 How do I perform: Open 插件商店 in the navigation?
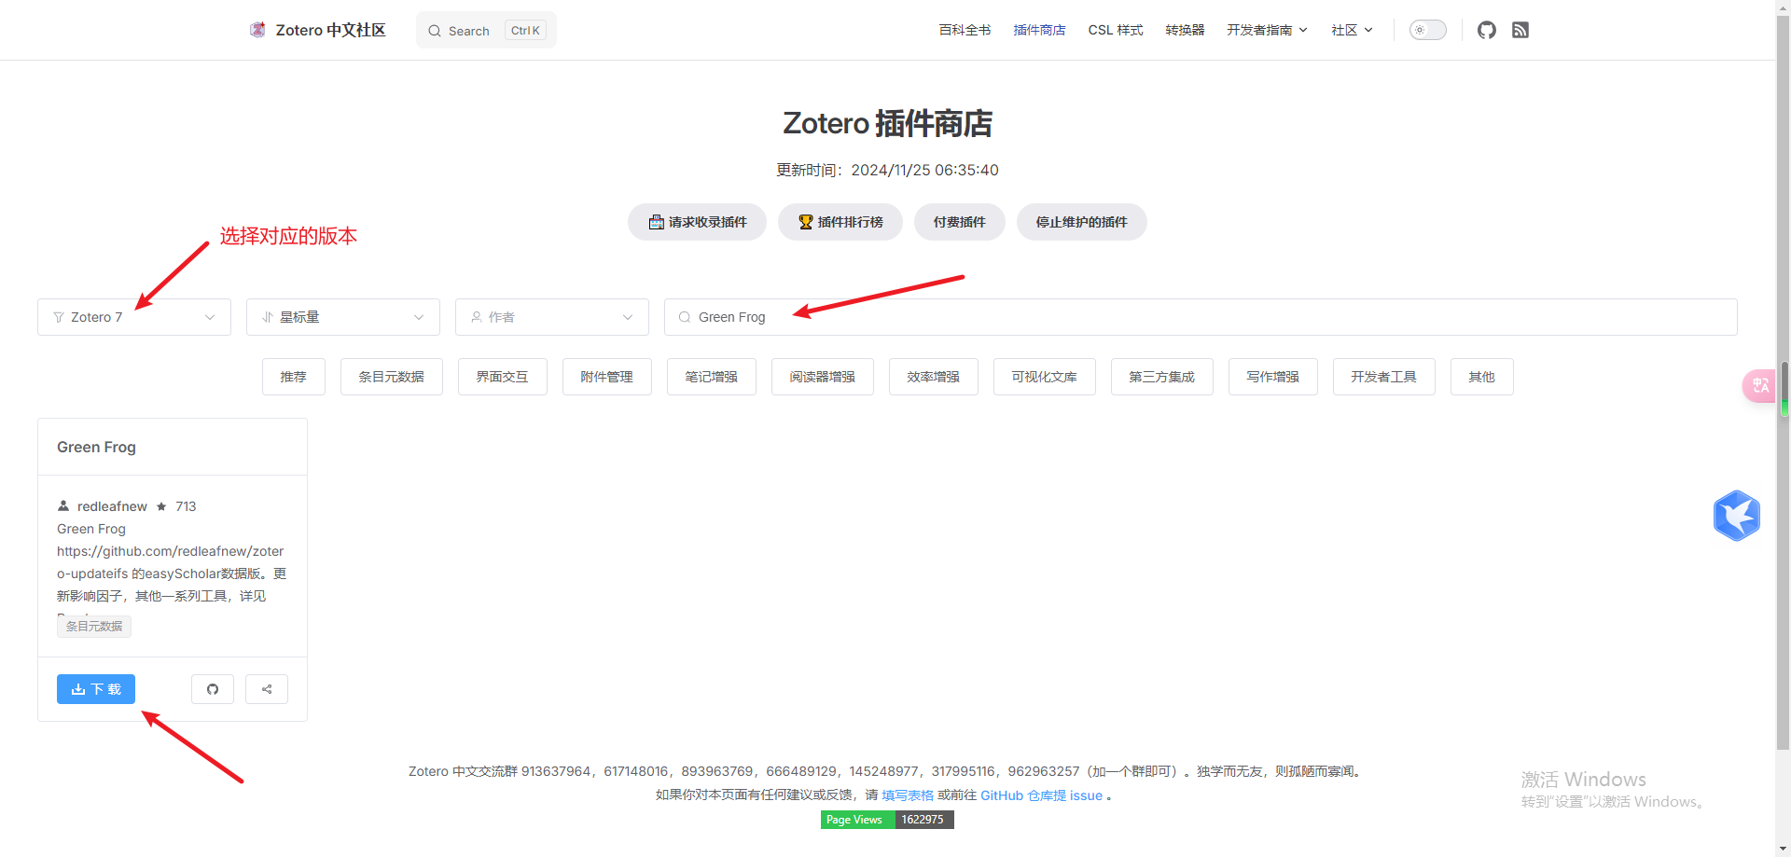pos(1039,30)
